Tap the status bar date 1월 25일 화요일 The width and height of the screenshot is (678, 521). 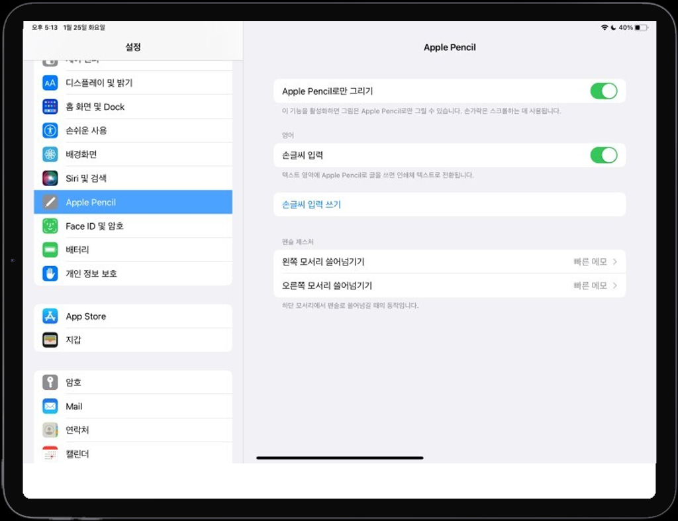click(x=84, y=27)
